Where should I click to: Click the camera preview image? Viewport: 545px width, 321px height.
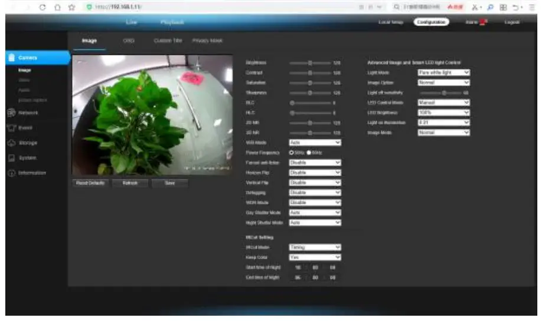coord(152,115)
